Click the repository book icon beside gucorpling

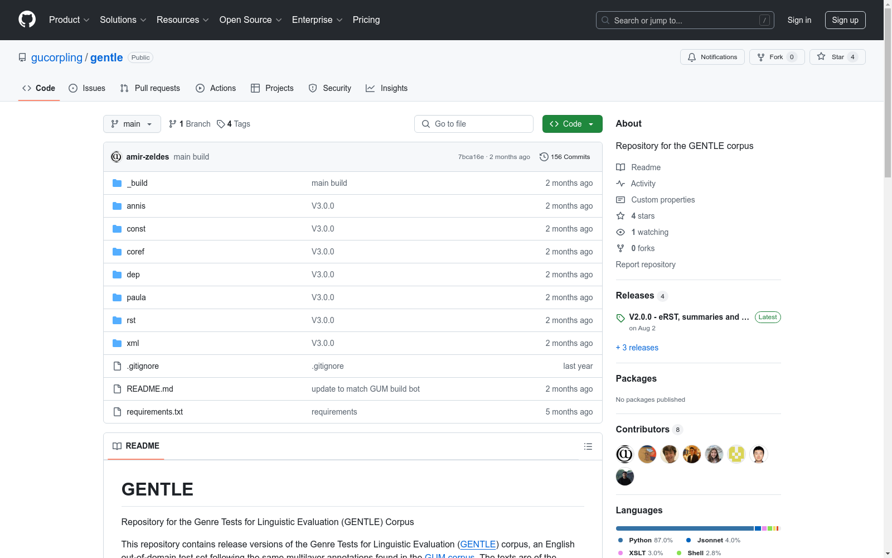coord(22,57)
